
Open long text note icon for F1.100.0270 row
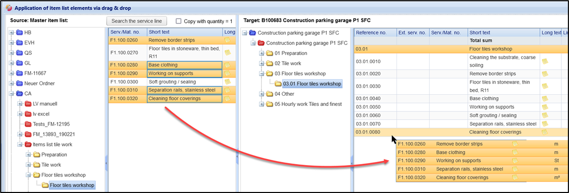228,52
